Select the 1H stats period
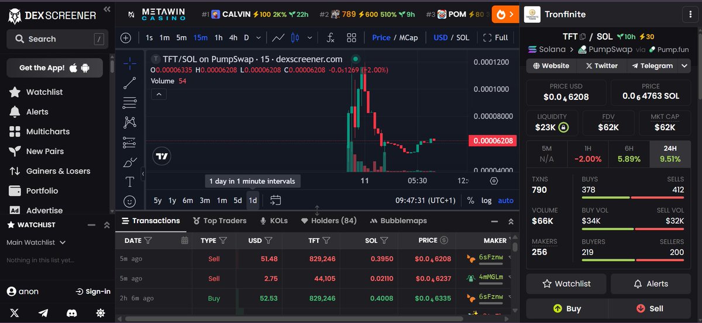The height and width of the screenshot is (323, 702). tap(588, 154)
